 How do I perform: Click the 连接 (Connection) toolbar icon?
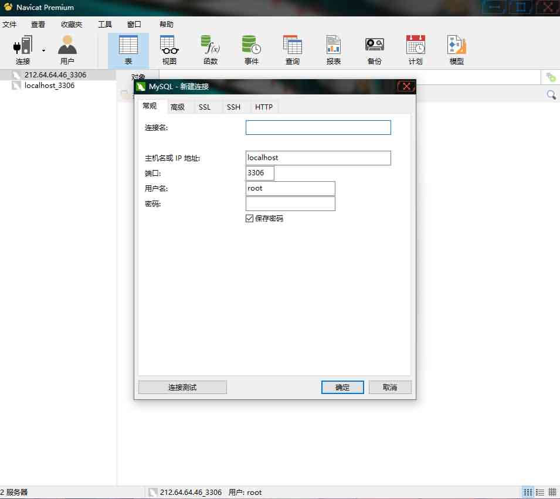pos(23,50)
